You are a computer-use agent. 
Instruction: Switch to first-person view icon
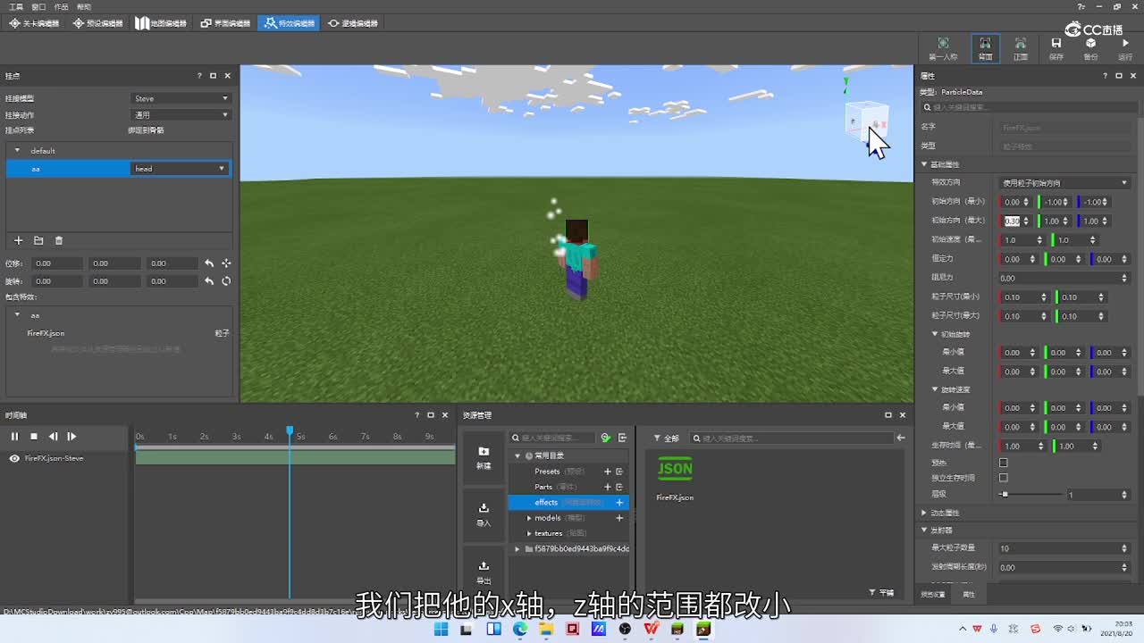pyautogui.click(x=943, y=47)
